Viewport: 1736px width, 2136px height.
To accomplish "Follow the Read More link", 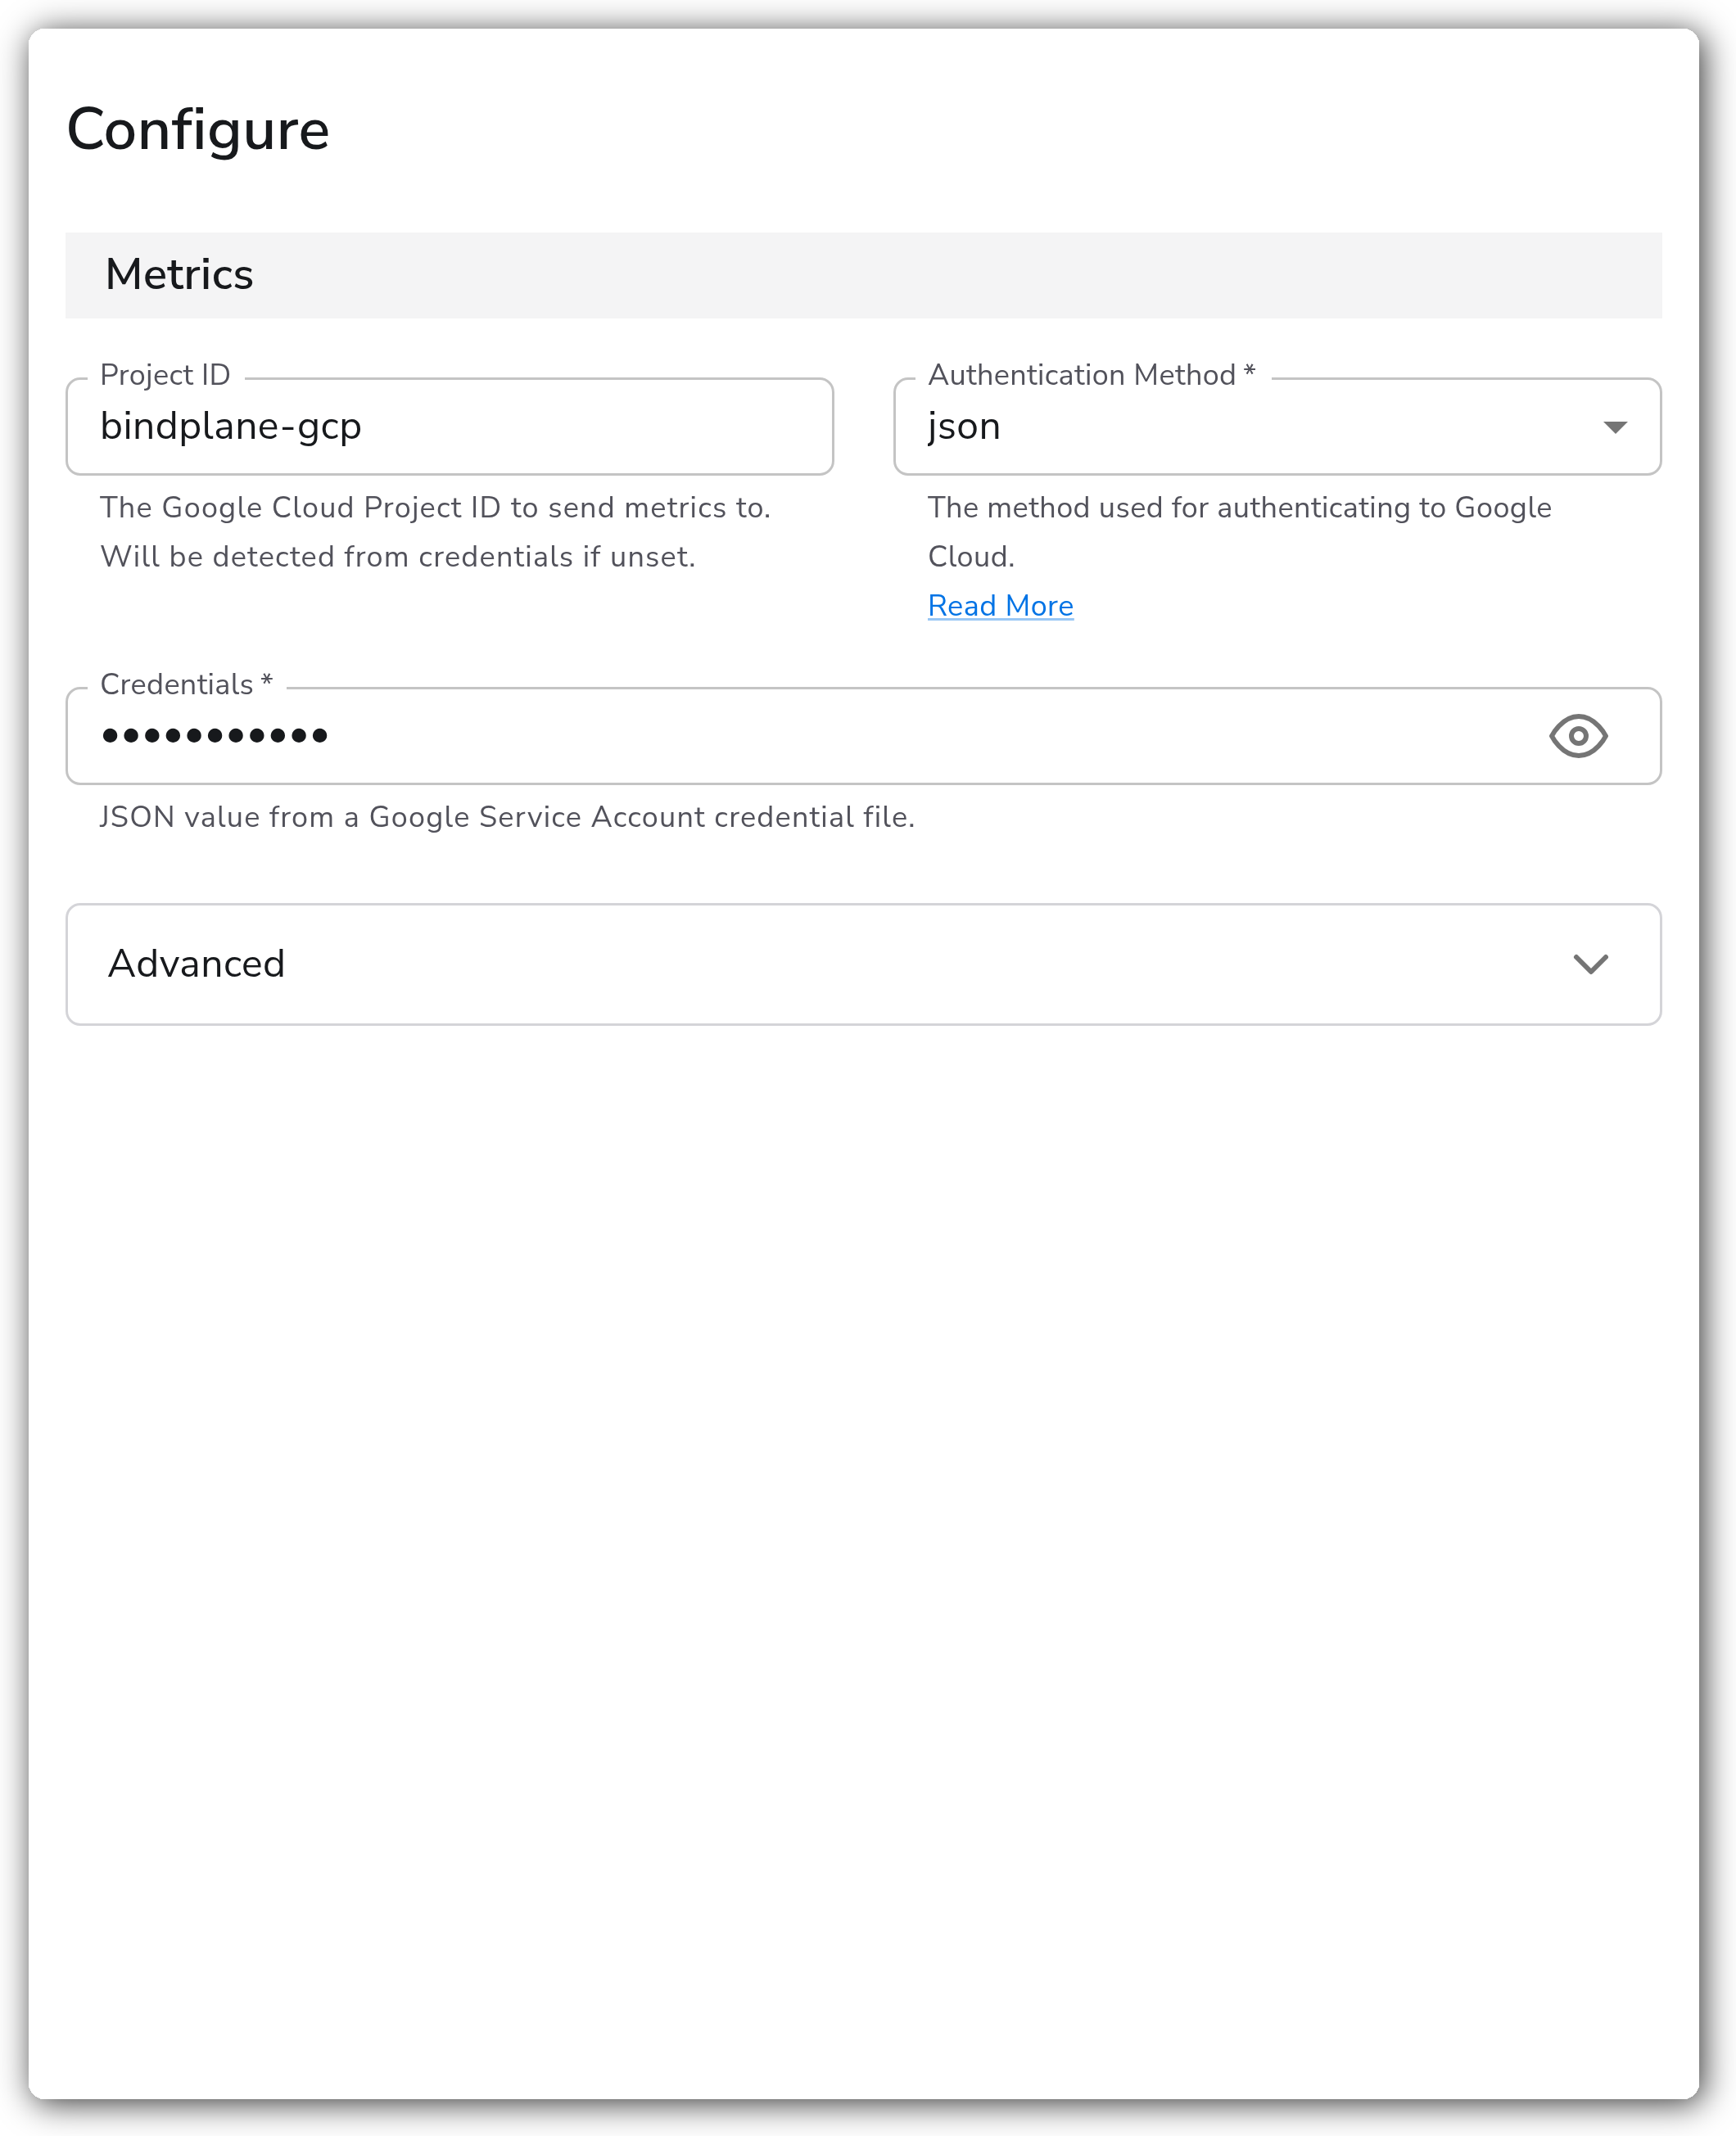I will coord(1000,606).
